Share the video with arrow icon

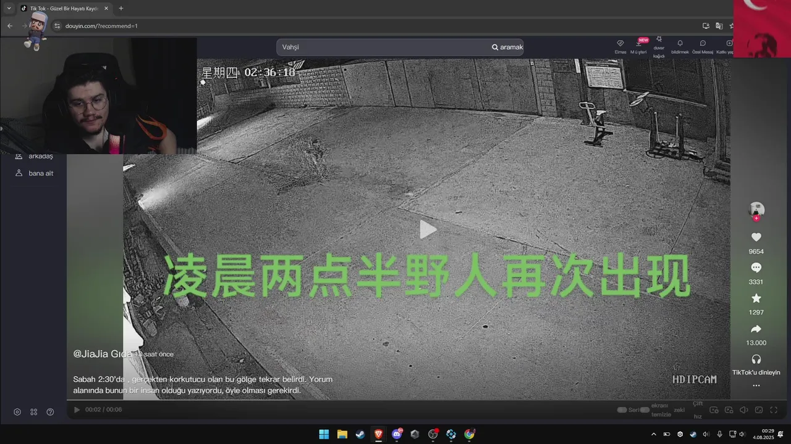756,329
